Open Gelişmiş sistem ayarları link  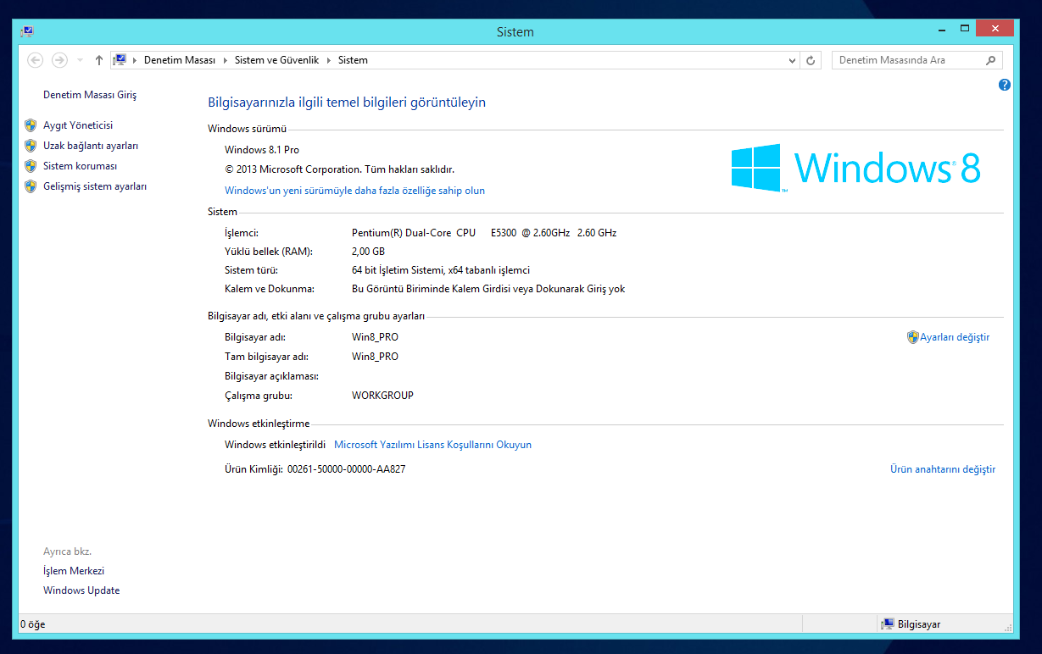click(95, 186)
